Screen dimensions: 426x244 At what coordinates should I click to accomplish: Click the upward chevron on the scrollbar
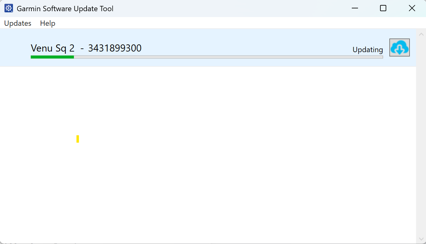421,34
